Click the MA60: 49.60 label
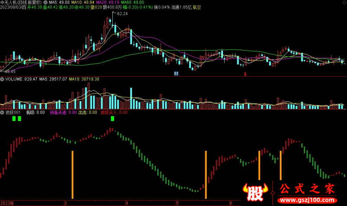The width and height of the screenshot is (347, 206). (x=132, y=3)
